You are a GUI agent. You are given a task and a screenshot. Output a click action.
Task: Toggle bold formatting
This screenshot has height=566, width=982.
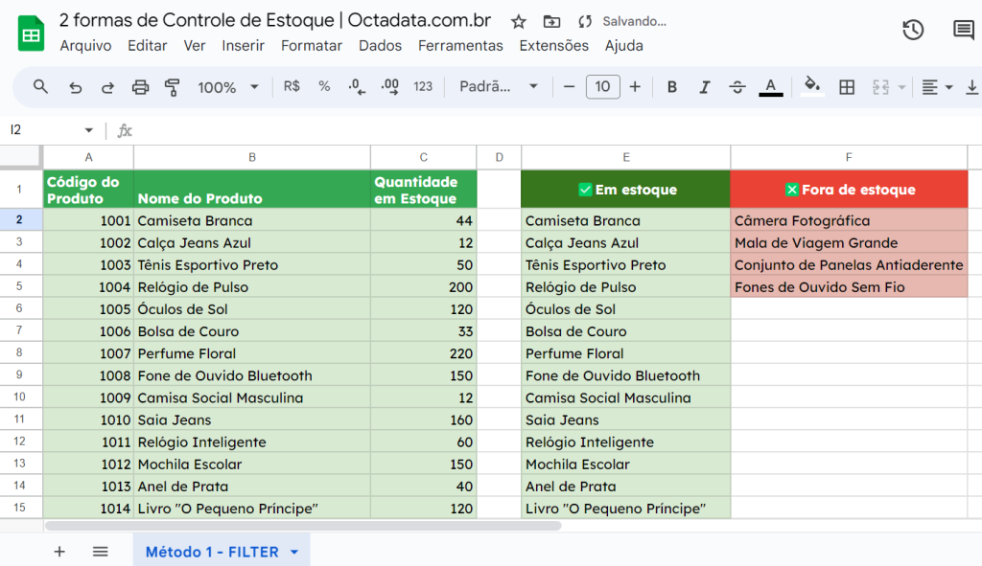click(672, 87)
